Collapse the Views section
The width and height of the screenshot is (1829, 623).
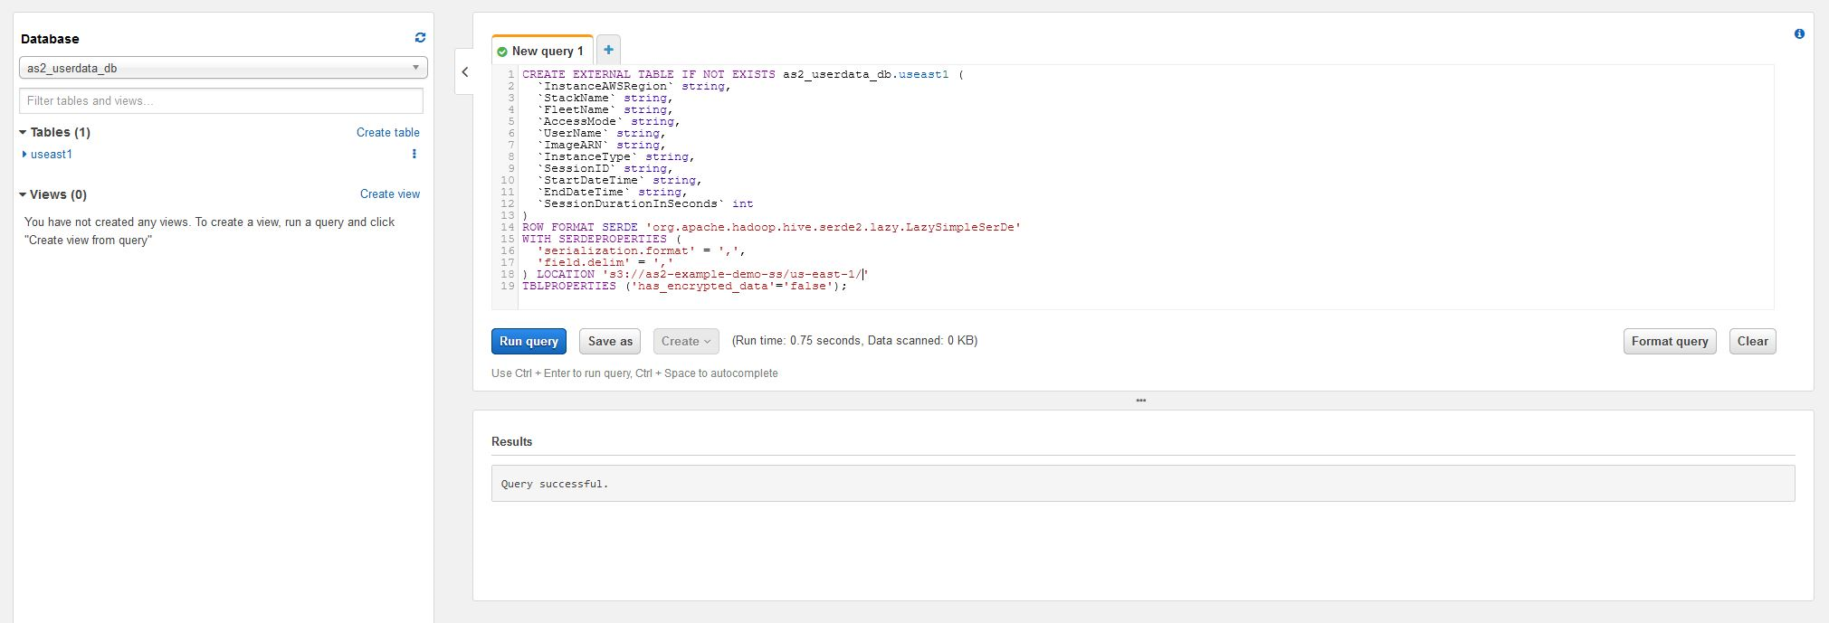(24, 194)
